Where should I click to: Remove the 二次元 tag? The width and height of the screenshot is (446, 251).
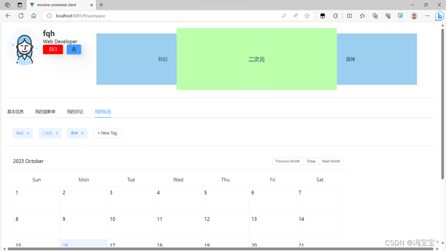(x=57, y=133)
